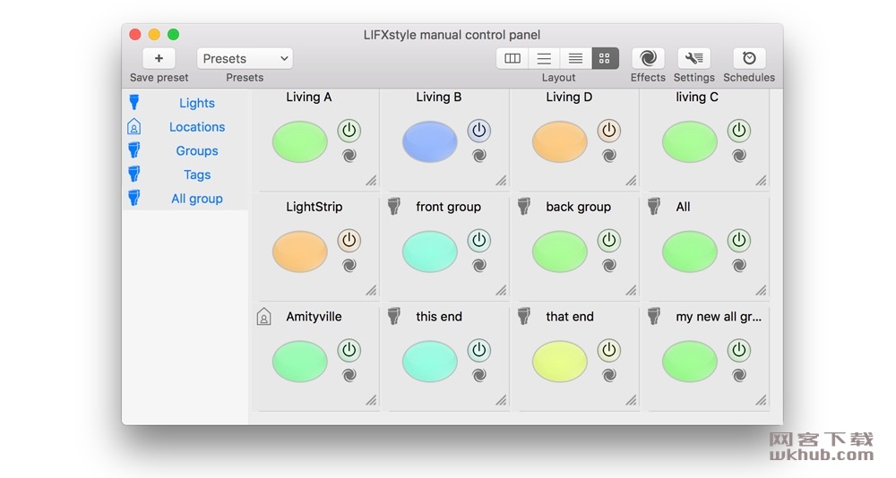This screenshot has width=896, height=478.
Task: Click LightStrip orange color swatch
Action: (300, 252)
